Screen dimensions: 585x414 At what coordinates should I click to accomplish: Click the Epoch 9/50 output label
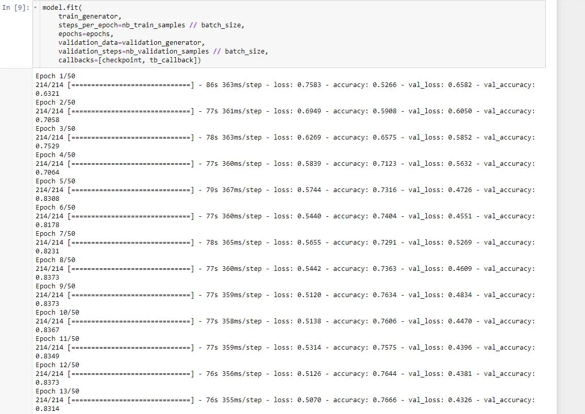point(55,286)
